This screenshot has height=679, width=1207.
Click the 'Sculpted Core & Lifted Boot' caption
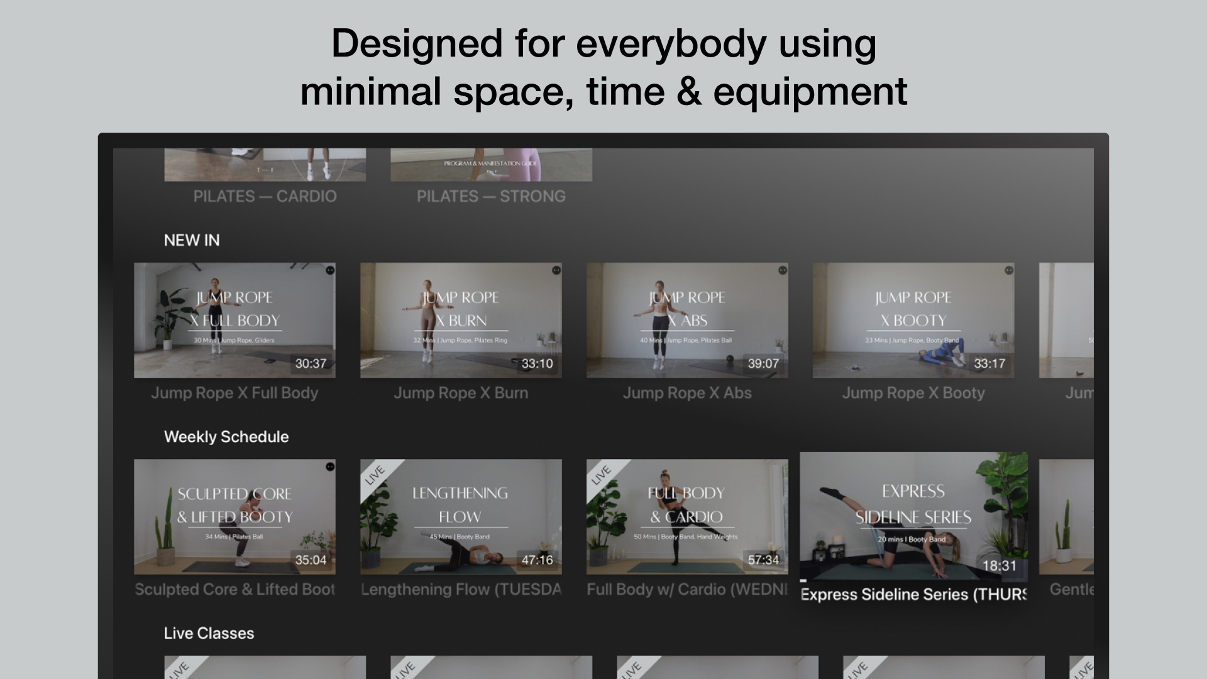(235, 589)
